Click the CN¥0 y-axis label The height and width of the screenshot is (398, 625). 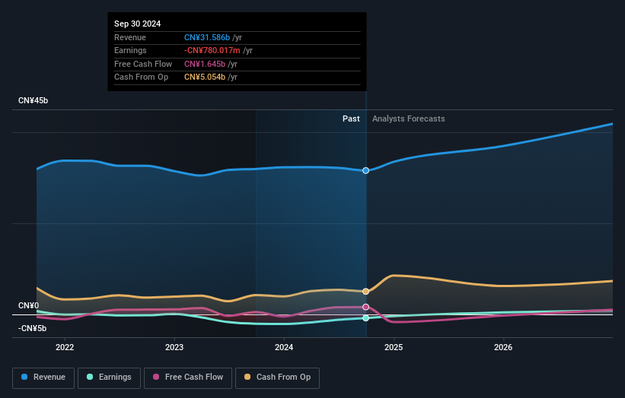[29, 305]
